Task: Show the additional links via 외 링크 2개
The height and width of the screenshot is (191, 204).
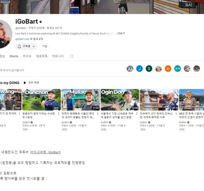Action: [36, 39]
